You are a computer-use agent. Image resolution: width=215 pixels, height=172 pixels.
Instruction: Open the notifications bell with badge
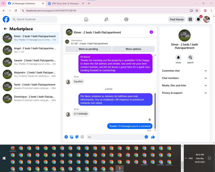click(x=198, y=19)
